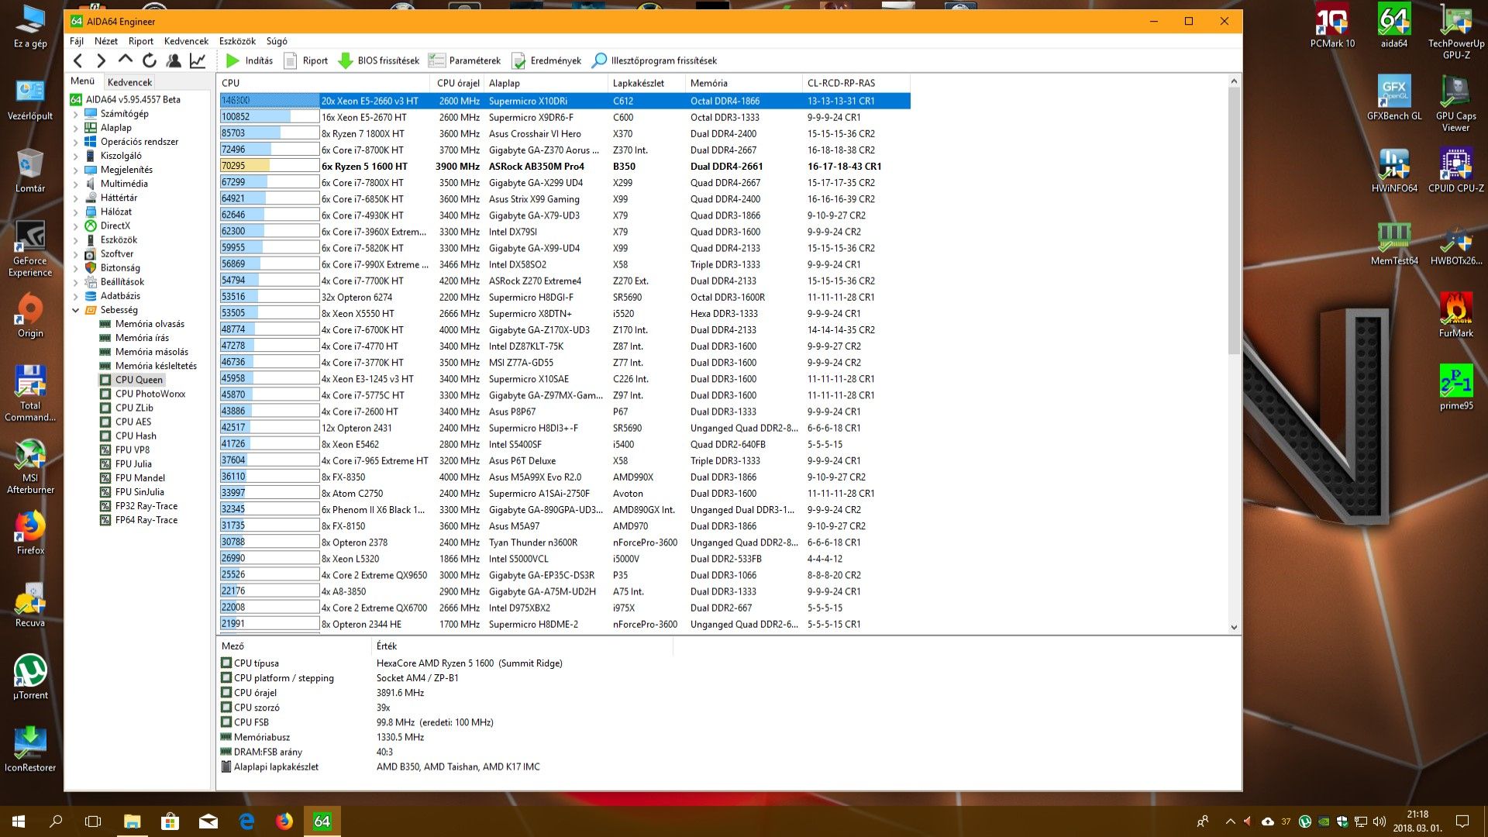Expand the Háttértár tree node

76,198
